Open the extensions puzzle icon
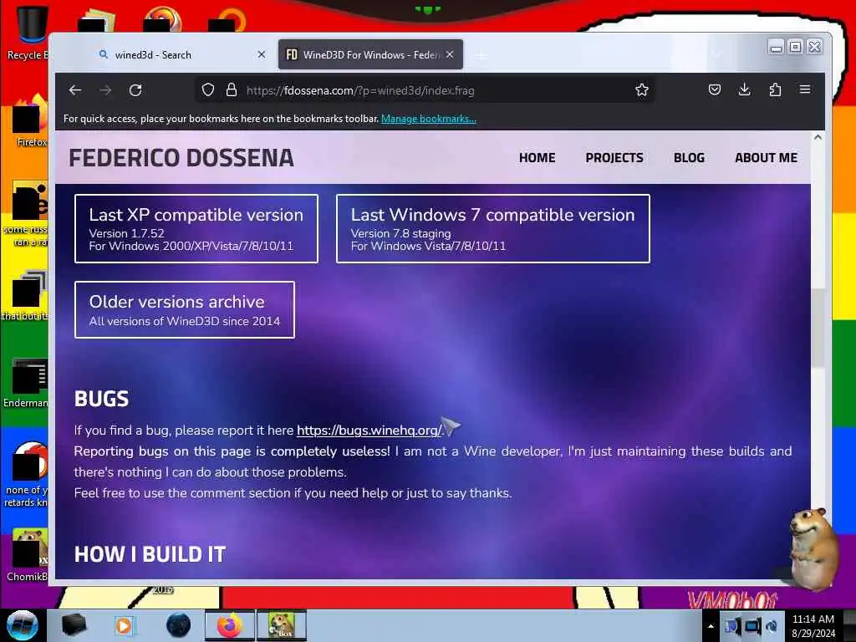Viewport: 856px width, 642px height. [775, 89]
